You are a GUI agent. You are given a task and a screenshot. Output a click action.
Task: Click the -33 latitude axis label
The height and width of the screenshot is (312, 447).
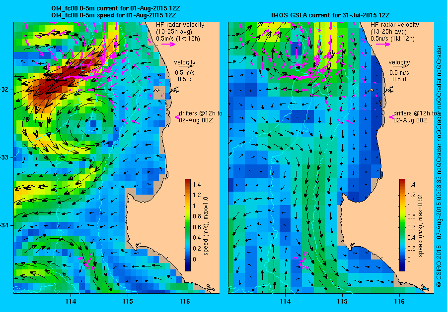tap(4, 157)
